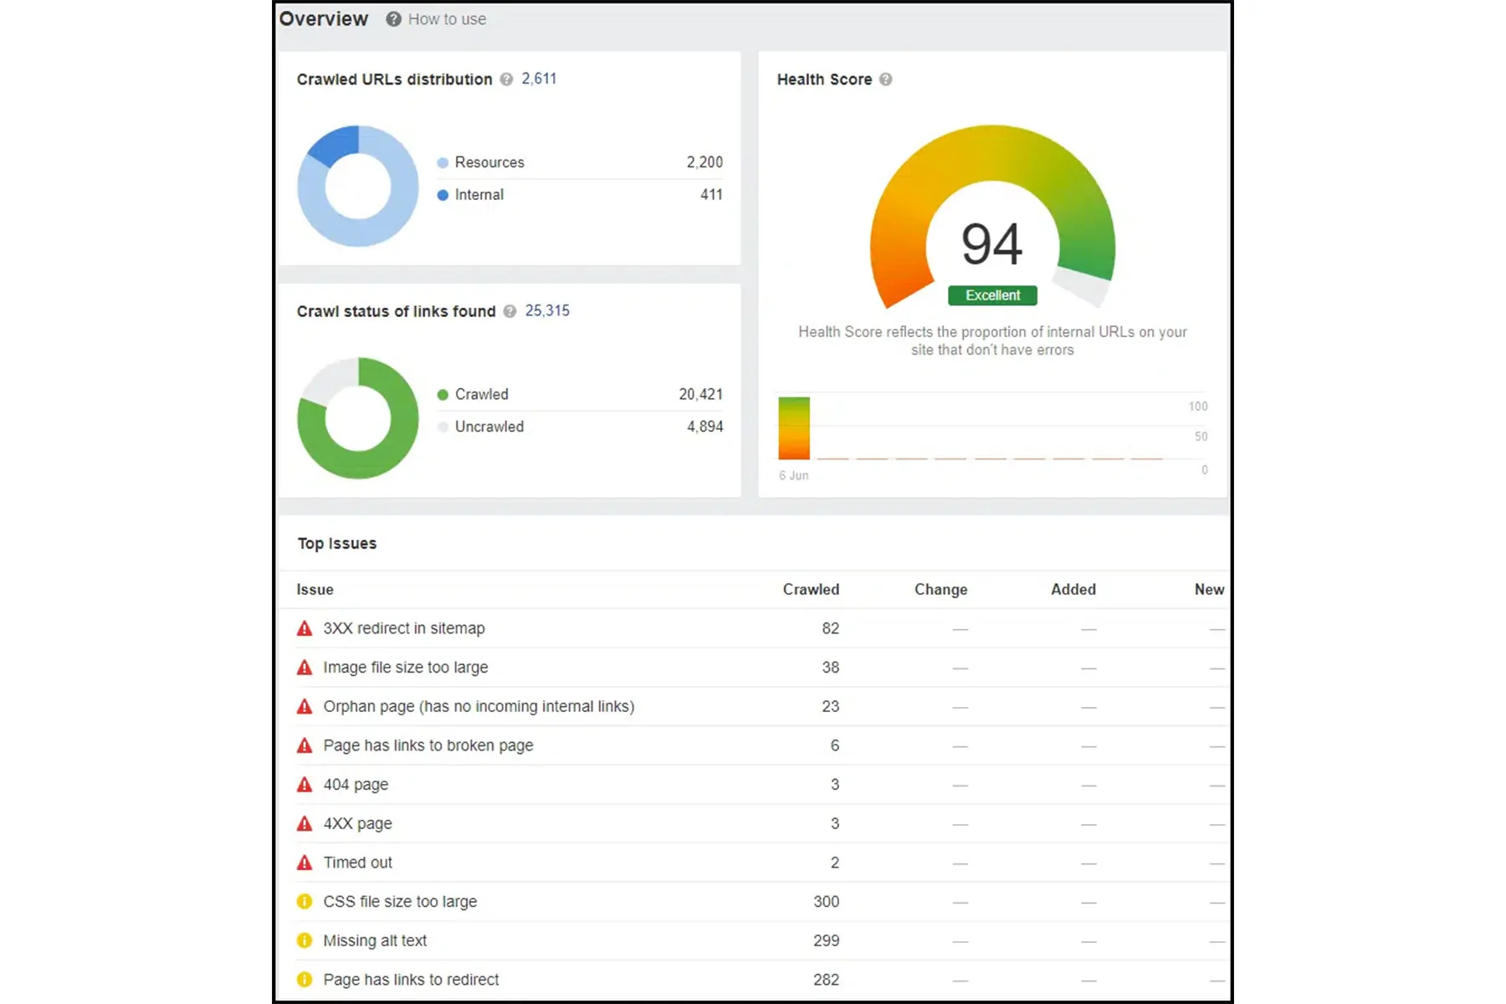1506x1004 pixels.
Task: Open the Page has links to redirect issue
Action: (x=411, y=980)
